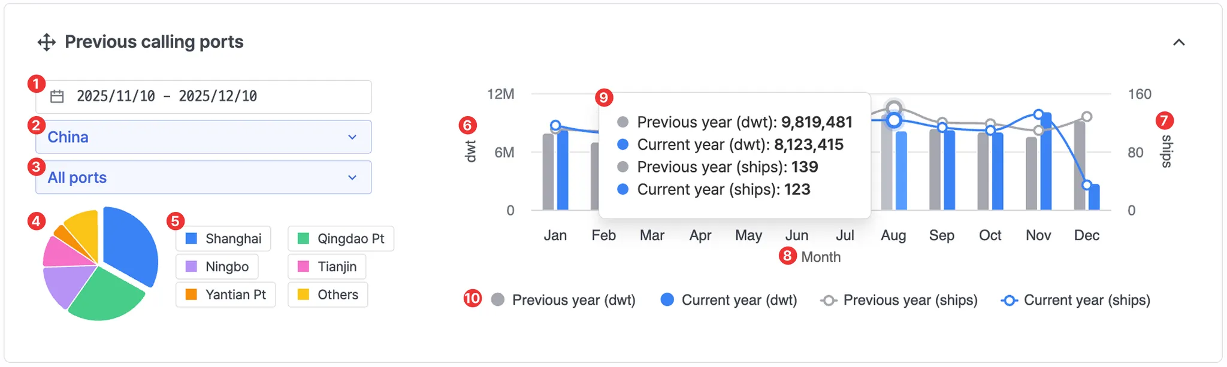
Task: Click the yellow Others color swatch
Action: pyautogui.click(x=303, y=295)
